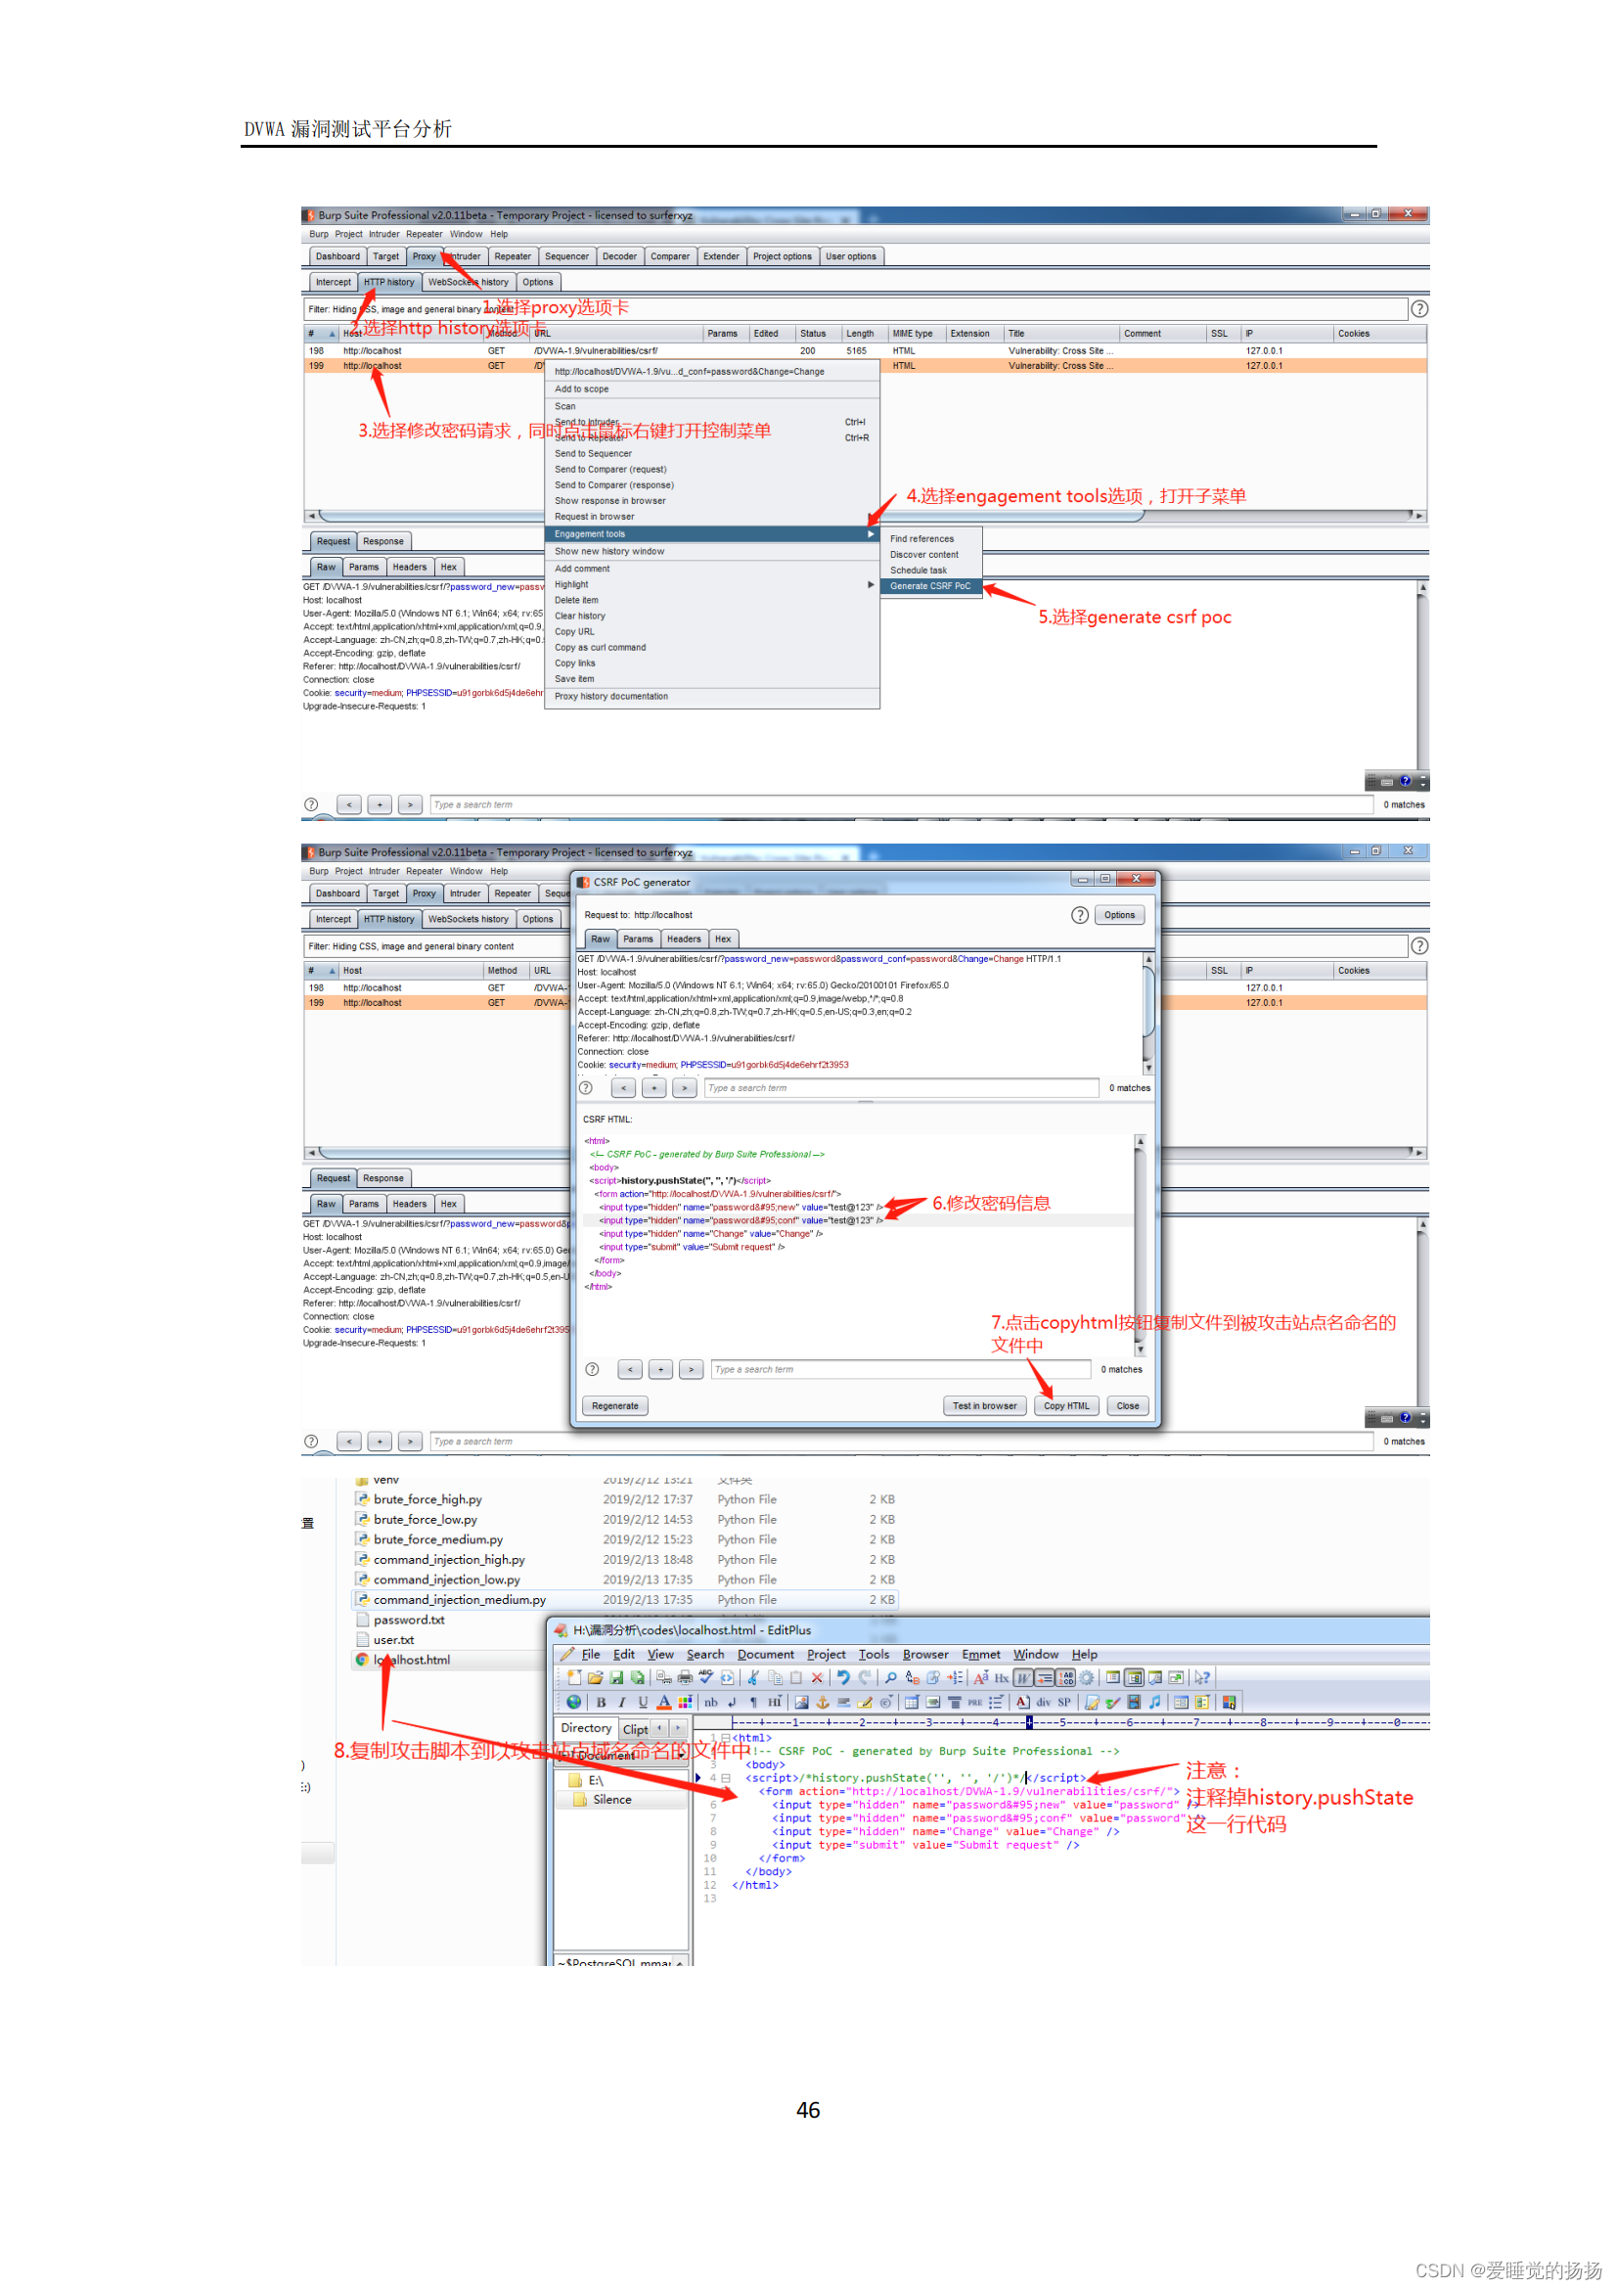Select row 198 in upper Burp history table
The width and height of the screenshot is (1617, 2289).
[865, 351]
